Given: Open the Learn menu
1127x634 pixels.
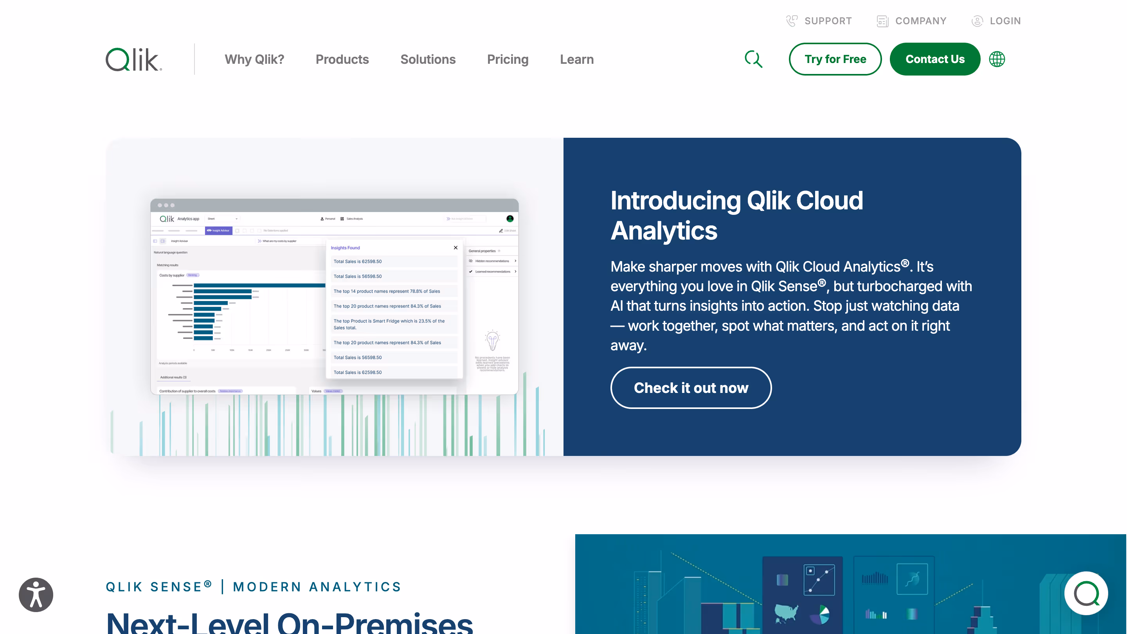Looking at the screenshot, I should pos(577,59).
